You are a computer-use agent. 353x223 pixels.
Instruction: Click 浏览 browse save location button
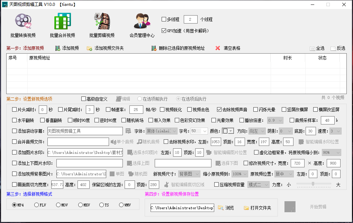pos(226,208)
